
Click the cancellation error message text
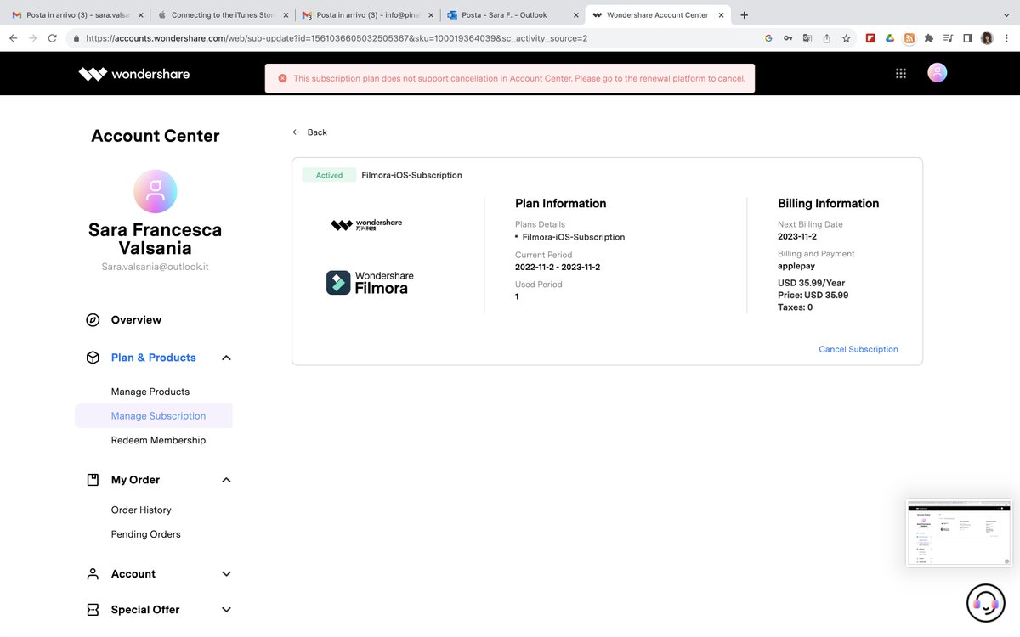[519, 78]
